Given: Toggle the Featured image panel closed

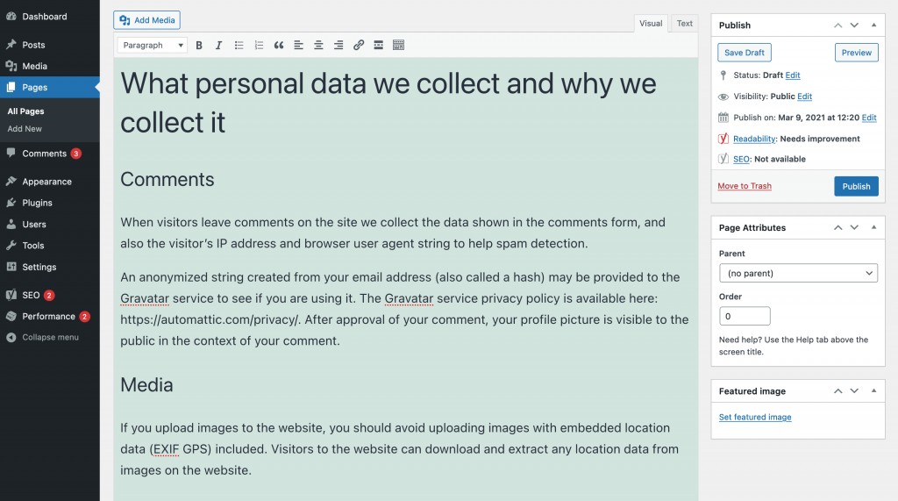Looking at the screenshot, I should (873, 391).
